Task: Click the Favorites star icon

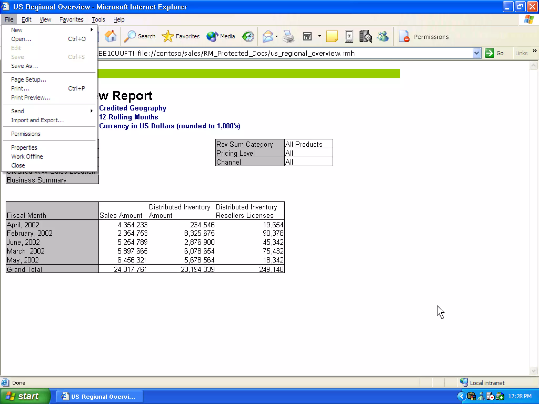Action: (x=168, y=36)
